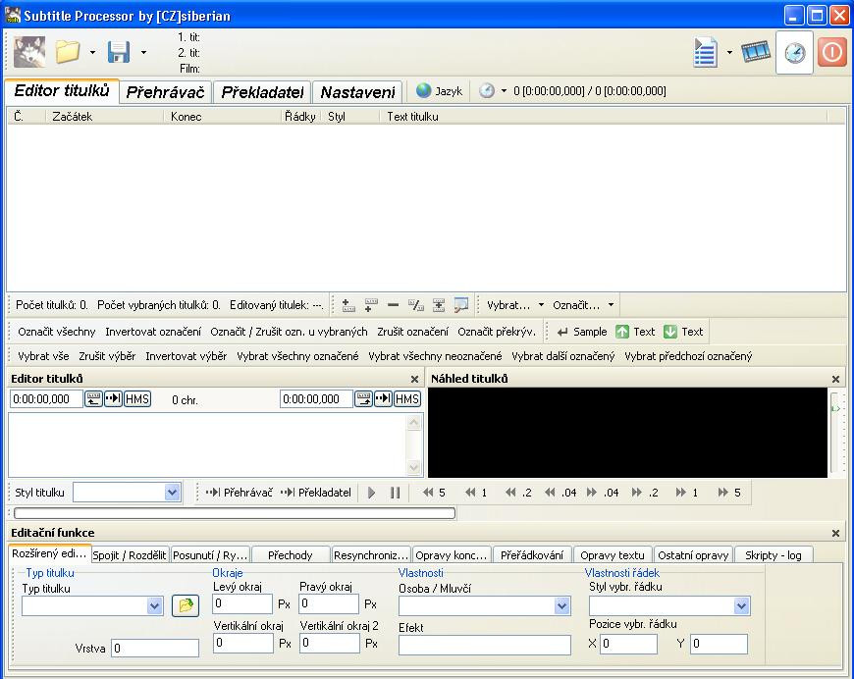Click Označit překrýv. button
854x679 pixels.
[497, 332]
